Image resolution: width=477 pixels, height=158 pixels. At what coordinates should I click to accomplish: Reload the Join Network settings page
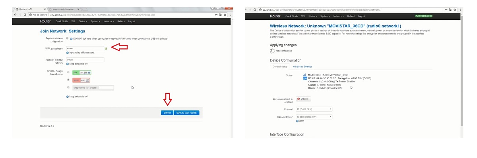[x=25, y=15]
